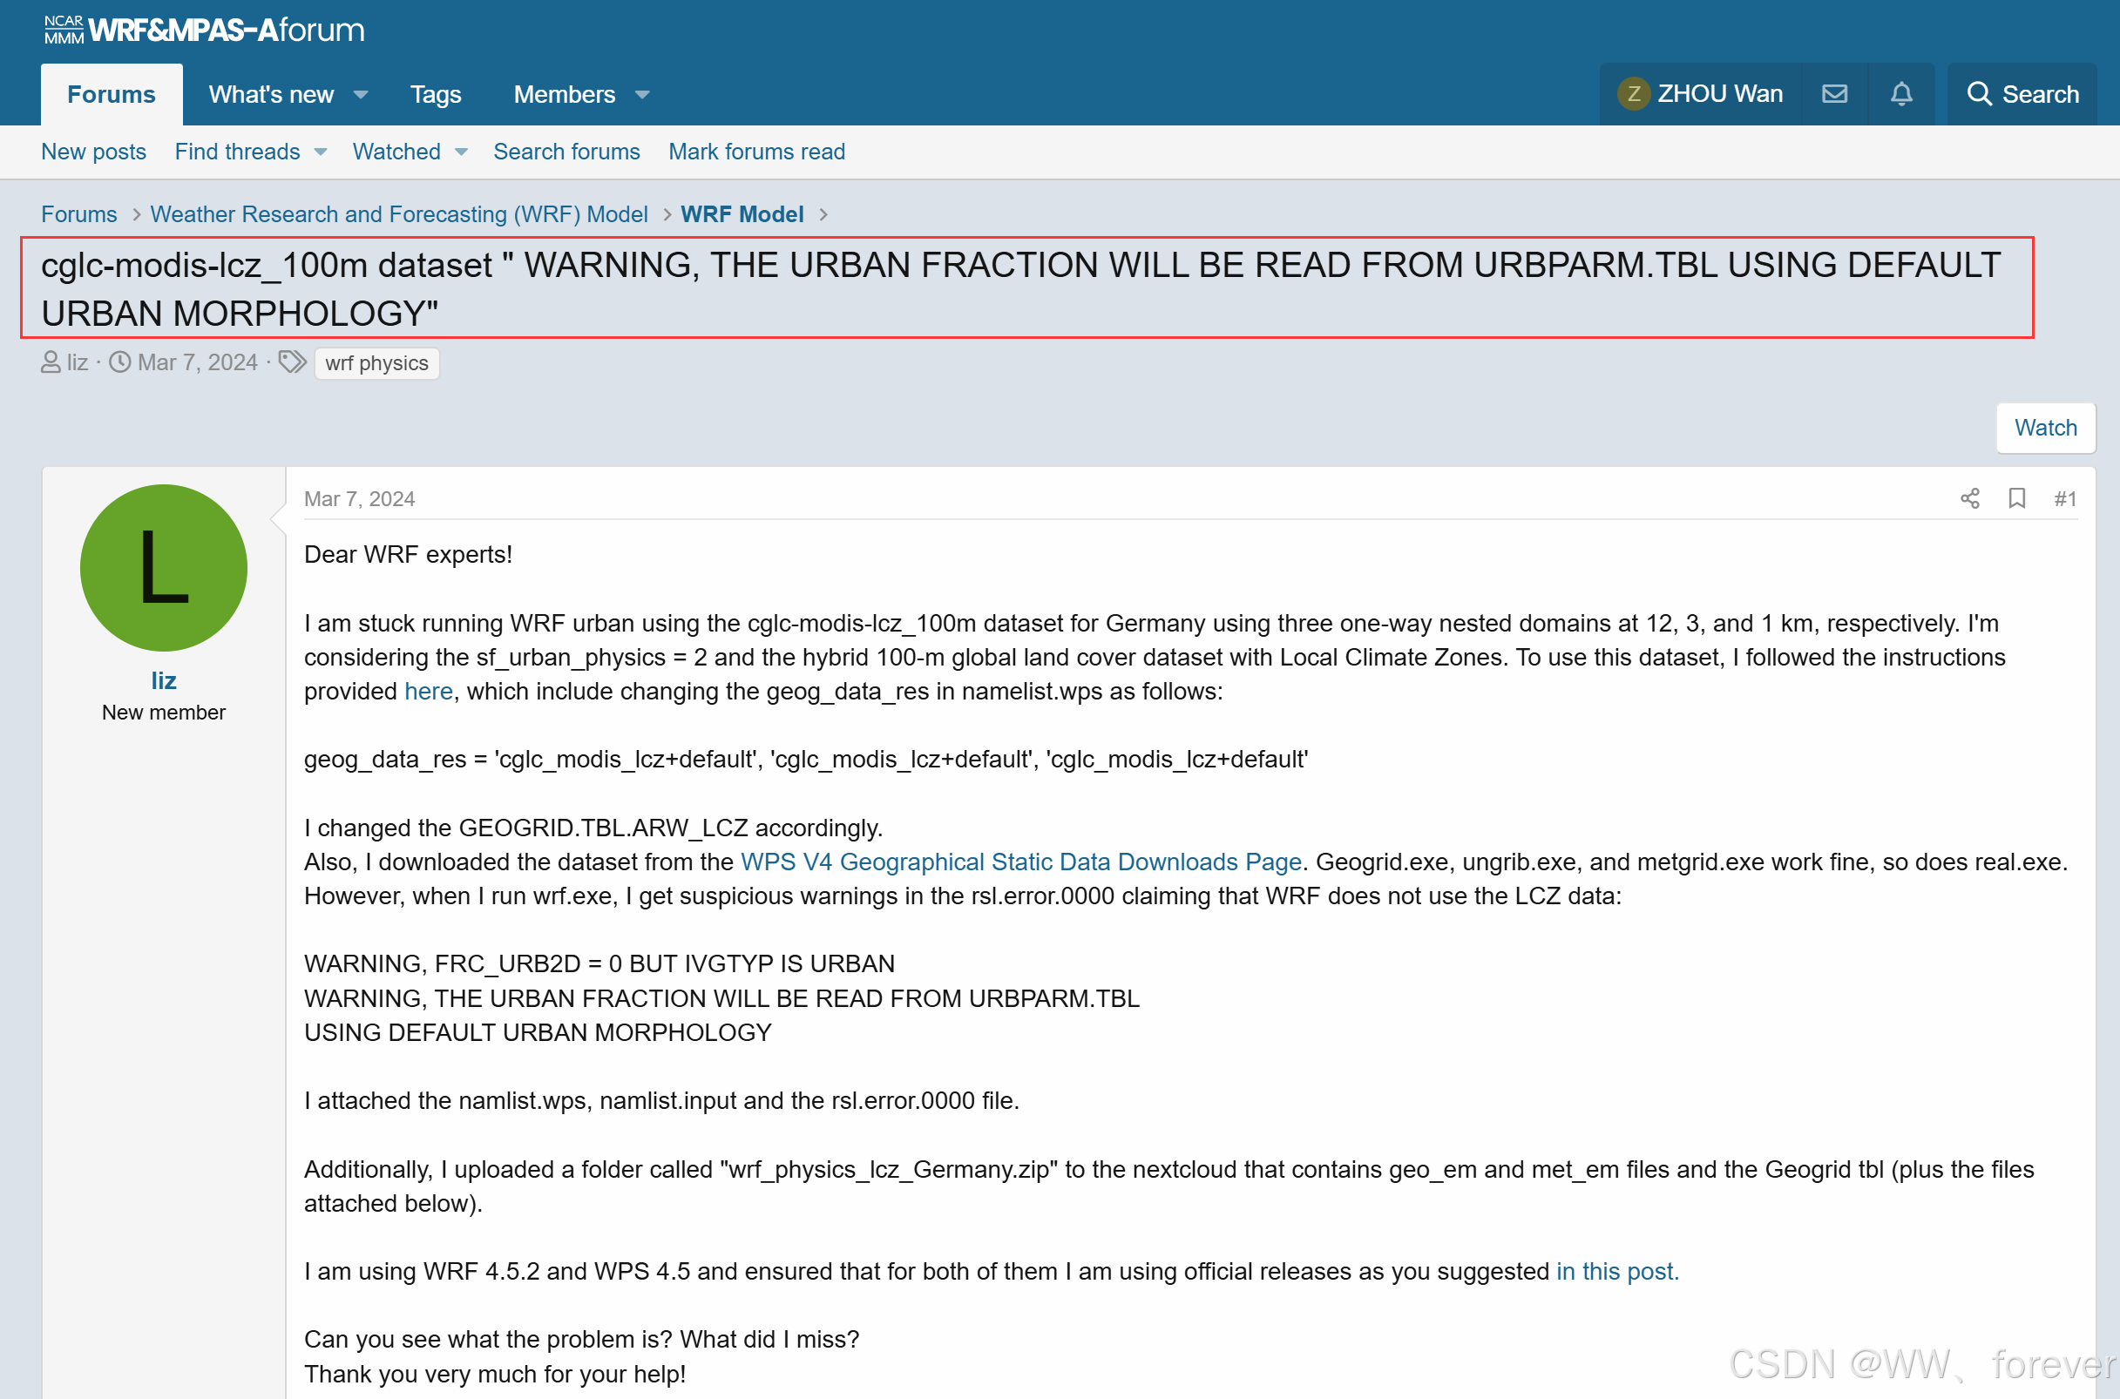Bookmark the first post
This screenshot has height=1399, width=2120.
[x=2016, y=498]
